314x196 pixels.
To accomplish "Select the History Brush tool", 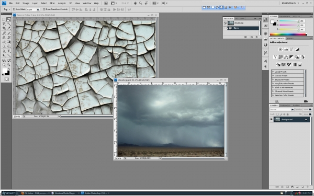I will pos(8,38).
